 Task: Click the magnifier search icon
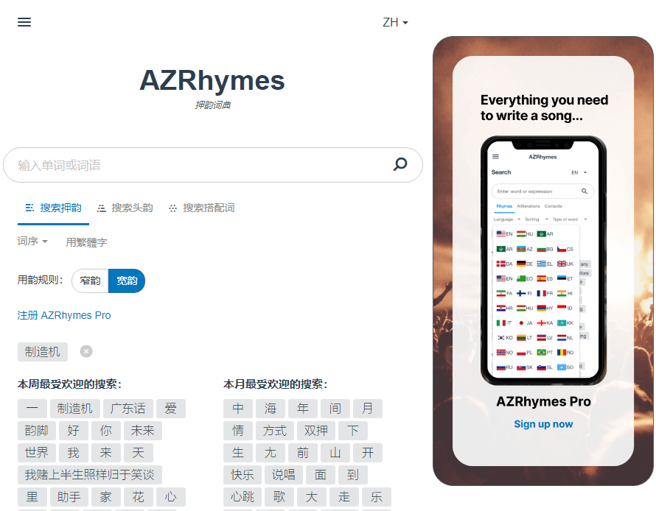tap(400, 164)
